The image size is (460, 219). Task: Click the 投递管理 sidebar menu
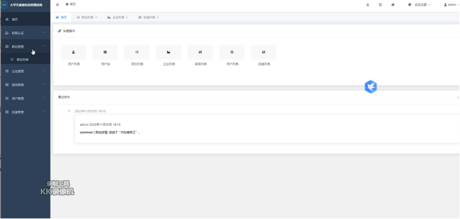pyautogui.click(x=26, y=112)
